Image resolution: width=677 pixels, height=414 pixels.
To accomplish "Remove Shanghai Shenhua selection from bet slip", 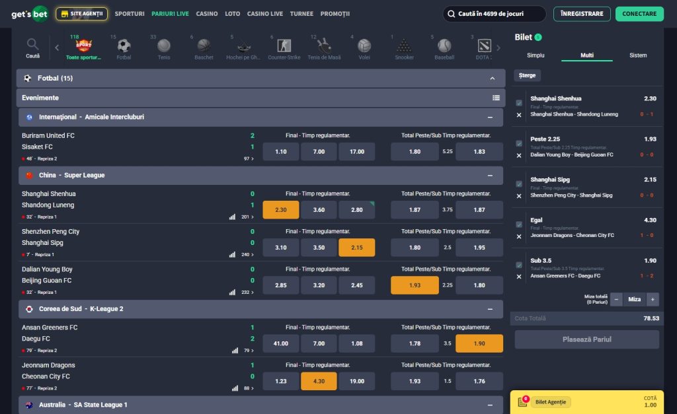I will point(519,115).
